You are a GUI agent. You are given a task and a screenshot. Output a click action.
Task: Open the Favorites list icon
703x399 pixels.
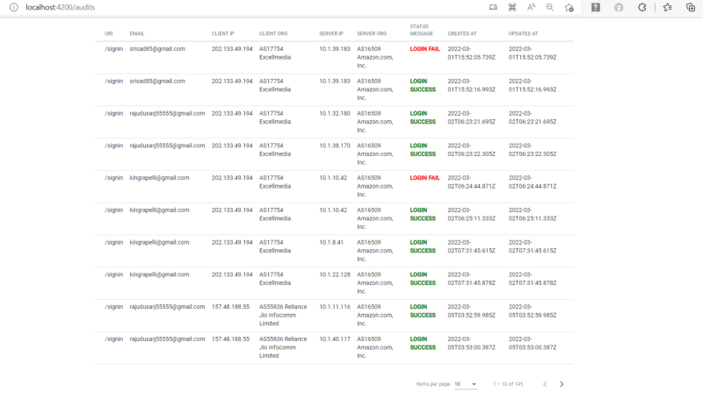[668, 7]
